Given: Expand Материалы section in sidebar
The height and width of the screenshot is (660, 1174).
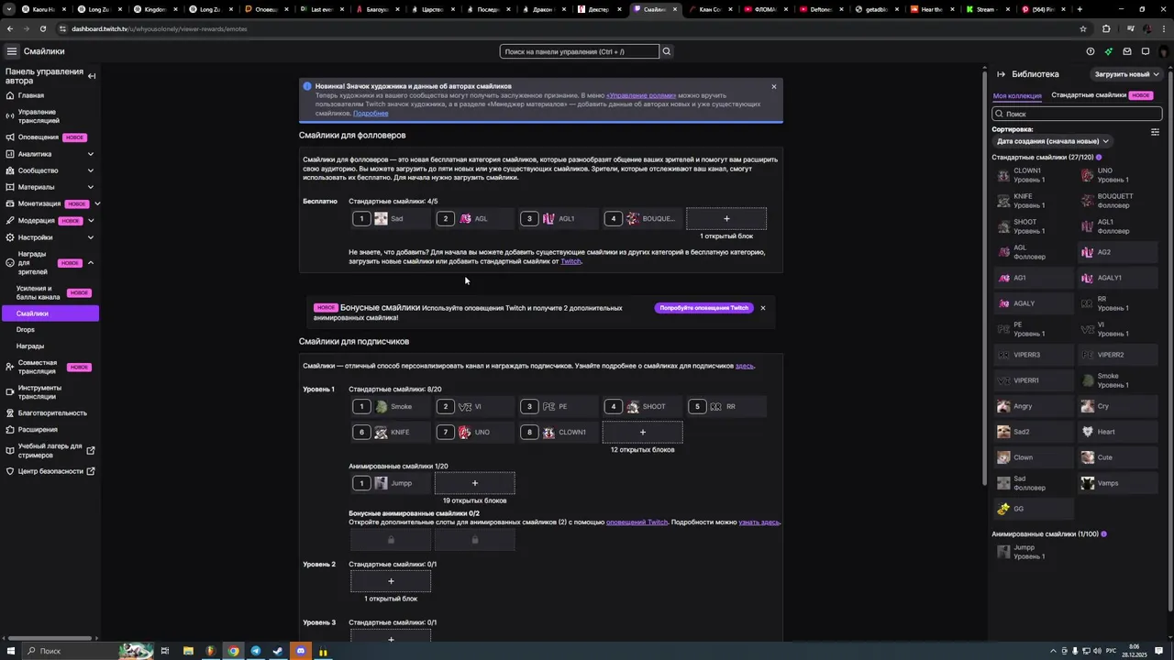Looking at the screenshot, I should pos(90,187).
